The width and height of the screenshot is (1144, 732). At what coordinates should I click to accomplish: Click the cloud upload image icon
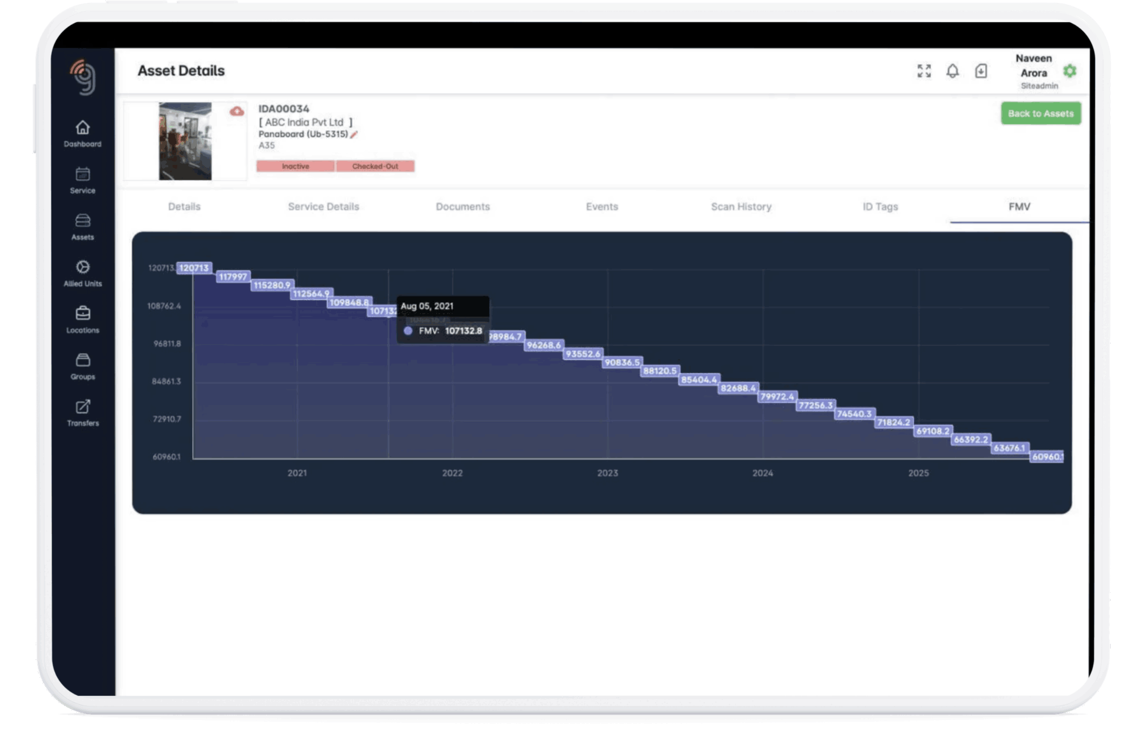[237, 112]
